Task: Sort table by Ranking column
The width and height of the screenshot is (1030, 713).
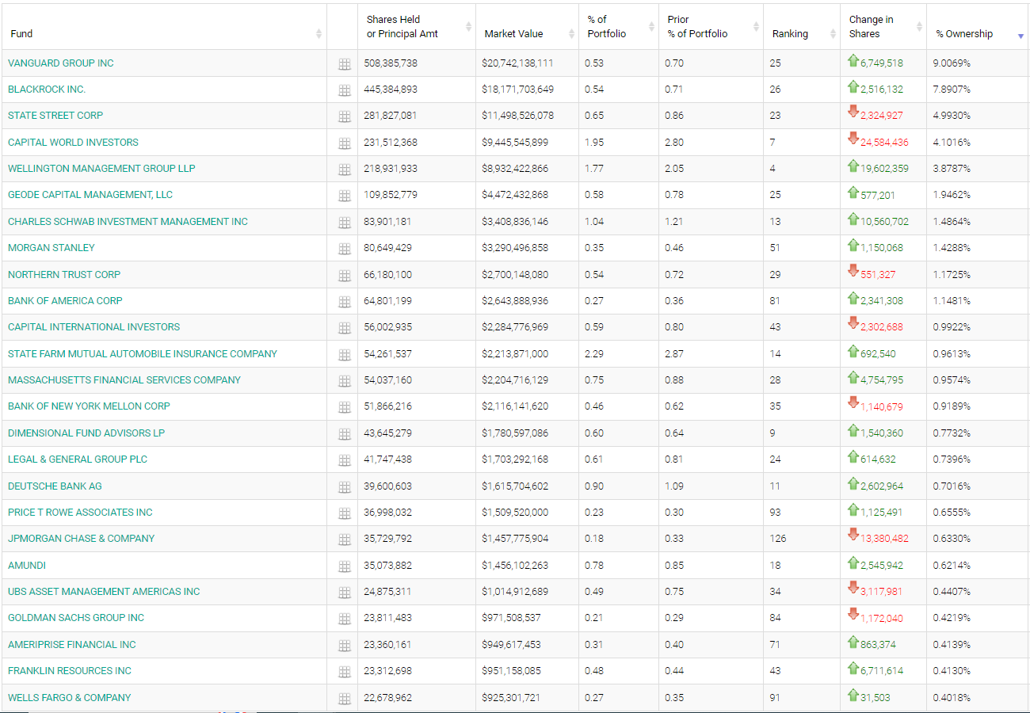Action: point(802,27)
